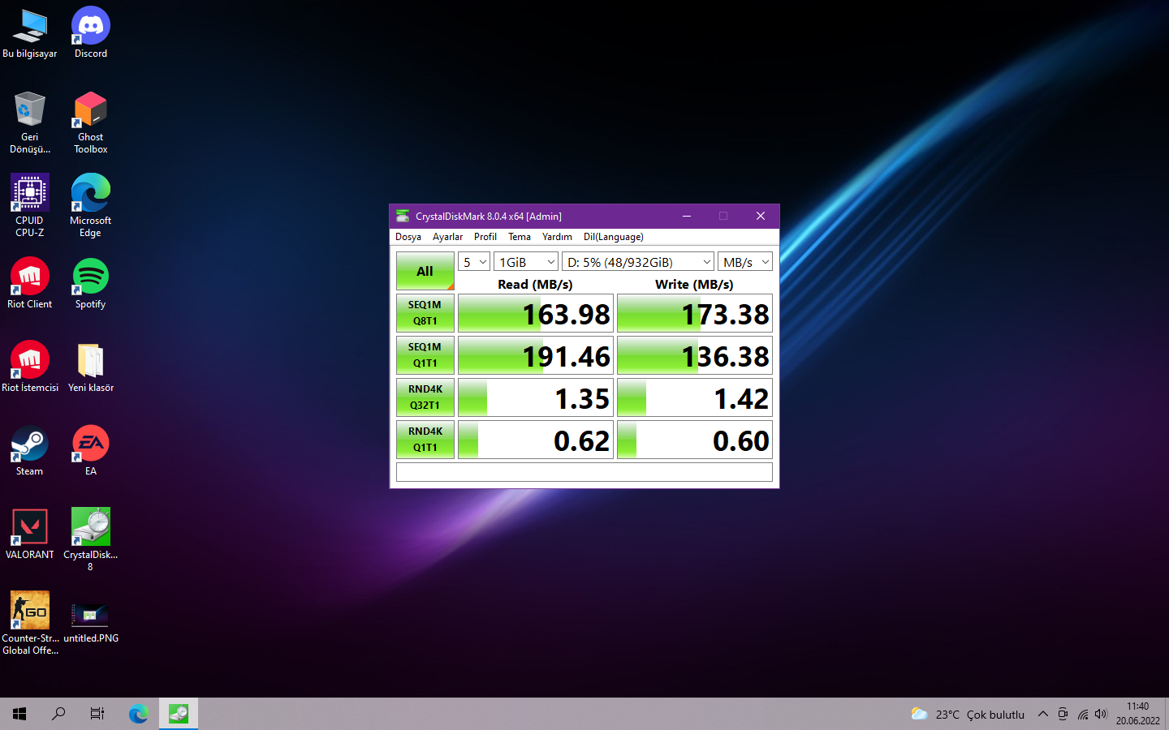This screenshot has width=1169, height=730.
Task: Close the CrystalDiskMark window
Action: point(761,216)
